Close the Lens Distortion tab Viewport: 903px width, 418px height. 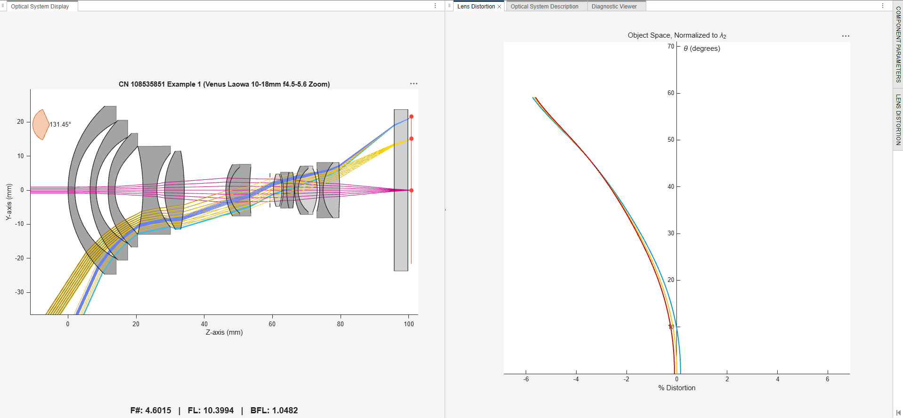tap(499, 7)
